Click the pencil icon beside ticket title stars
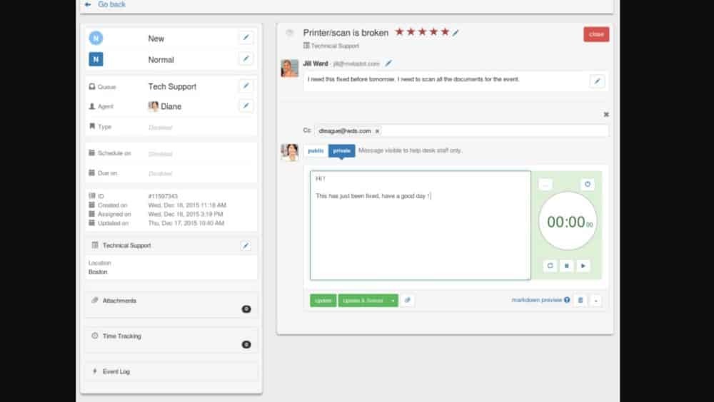The width and height of the screenshot is (714, 402). coord(456,33)
